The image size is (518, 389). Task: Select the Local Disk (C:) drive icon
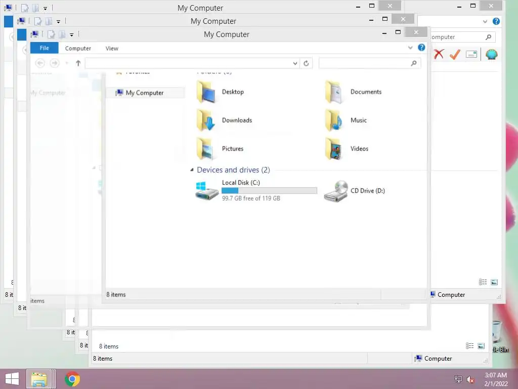pyautogui.click(x=207, y=190)
